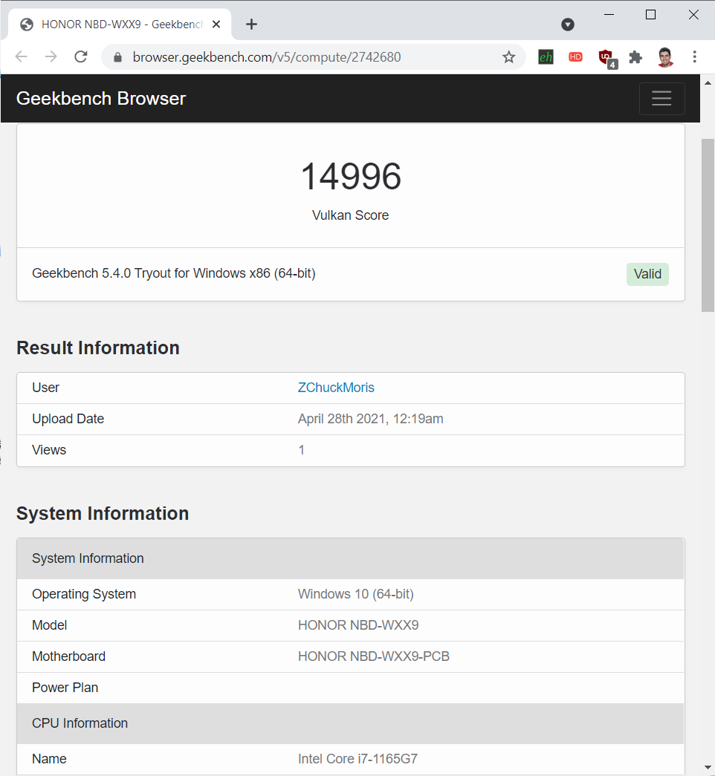The height and width of the screenshot is (776, 715).
Task: Click the 'Views' row label
Action: click(x=49, y=450)
